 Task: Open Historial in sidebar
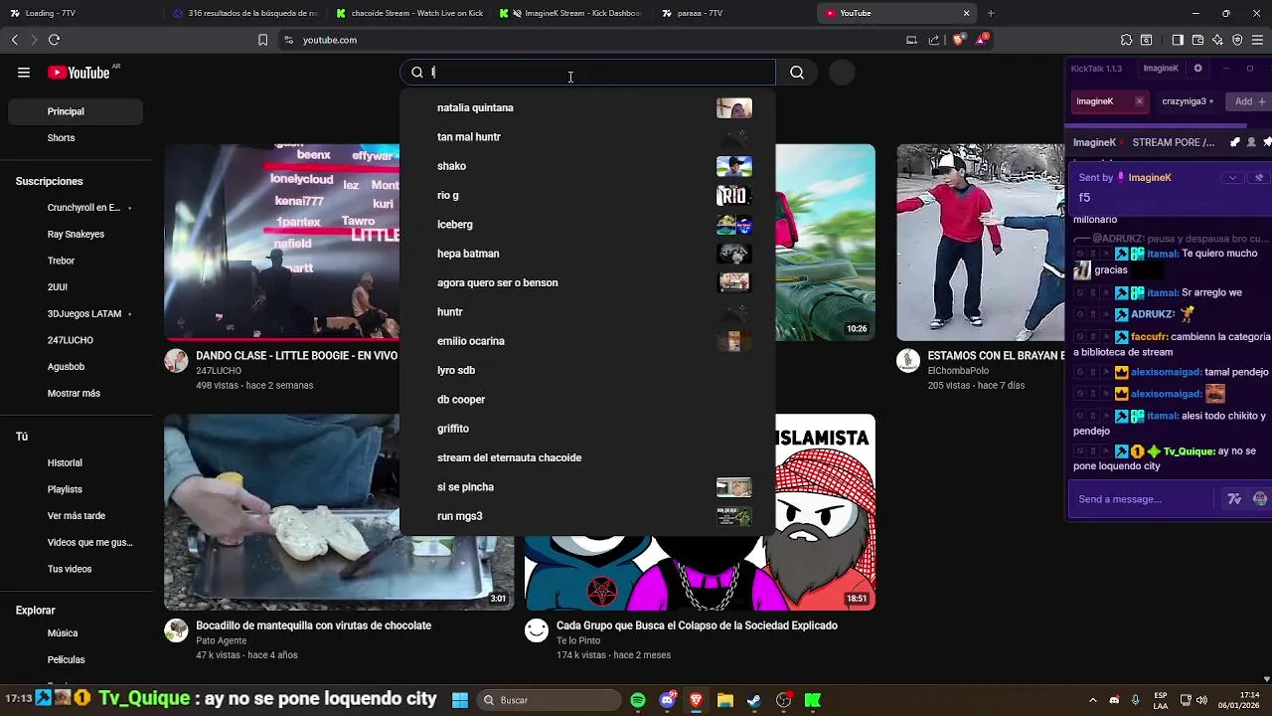(x=76, y=463)
